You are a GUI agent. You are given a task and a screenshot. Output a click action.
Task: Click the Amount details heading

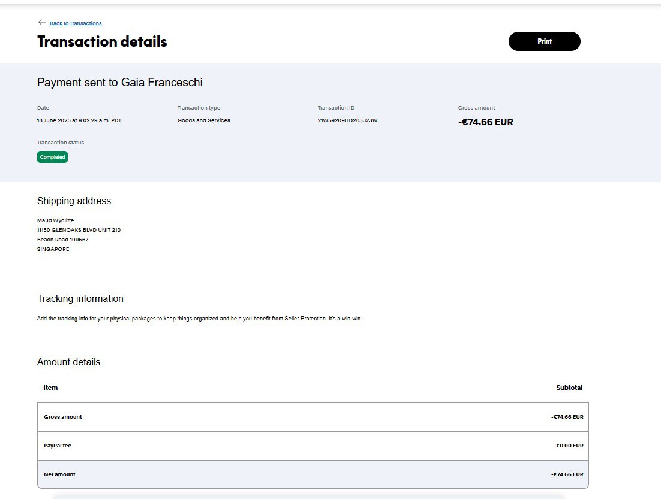[x=68, y=362]
